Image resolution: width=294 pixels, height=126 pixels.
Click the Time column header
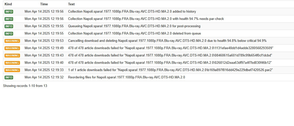pos(44,4)
